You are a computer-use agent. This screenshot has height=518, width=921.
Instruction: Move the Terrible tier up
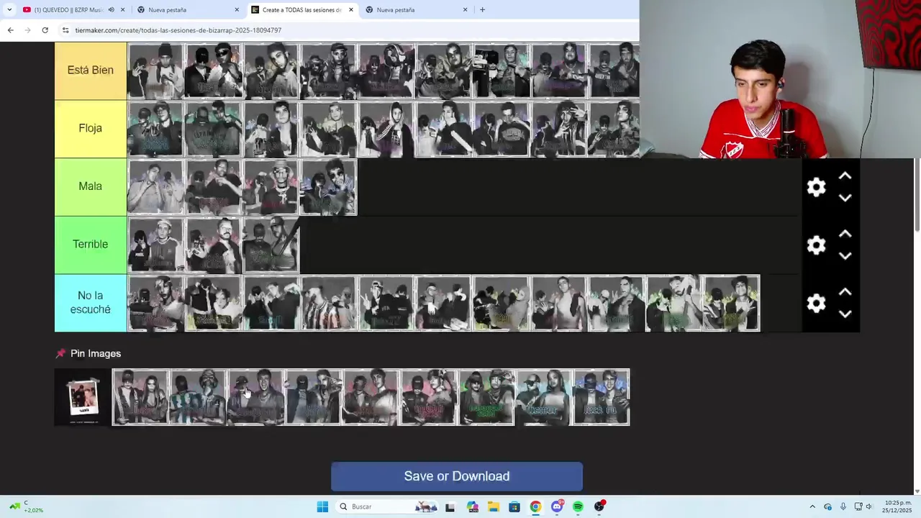[x=845, y=235]
